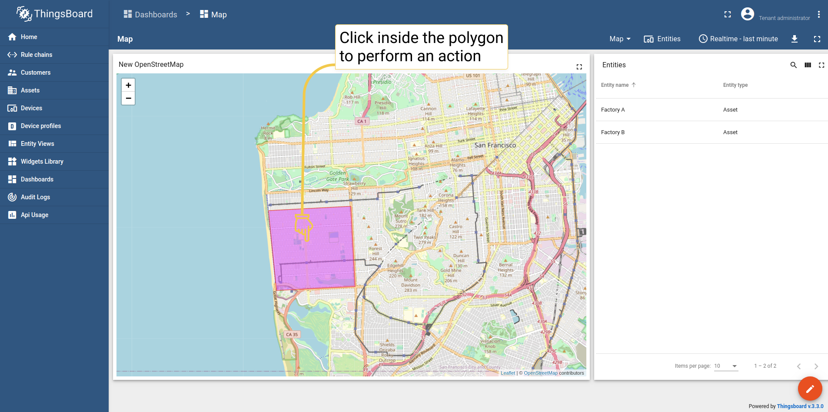Click the Api Usage icon
This screenshot has height=412, width=828.
tap(12, 215)
